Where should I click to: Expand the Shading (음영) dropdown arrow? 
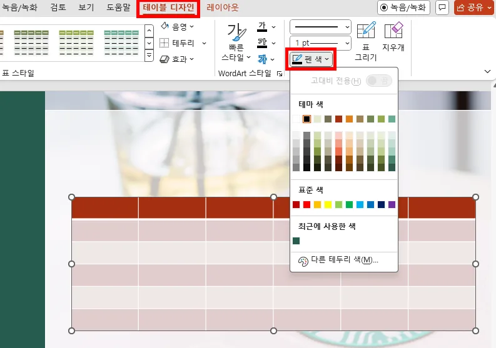point(191,26)
